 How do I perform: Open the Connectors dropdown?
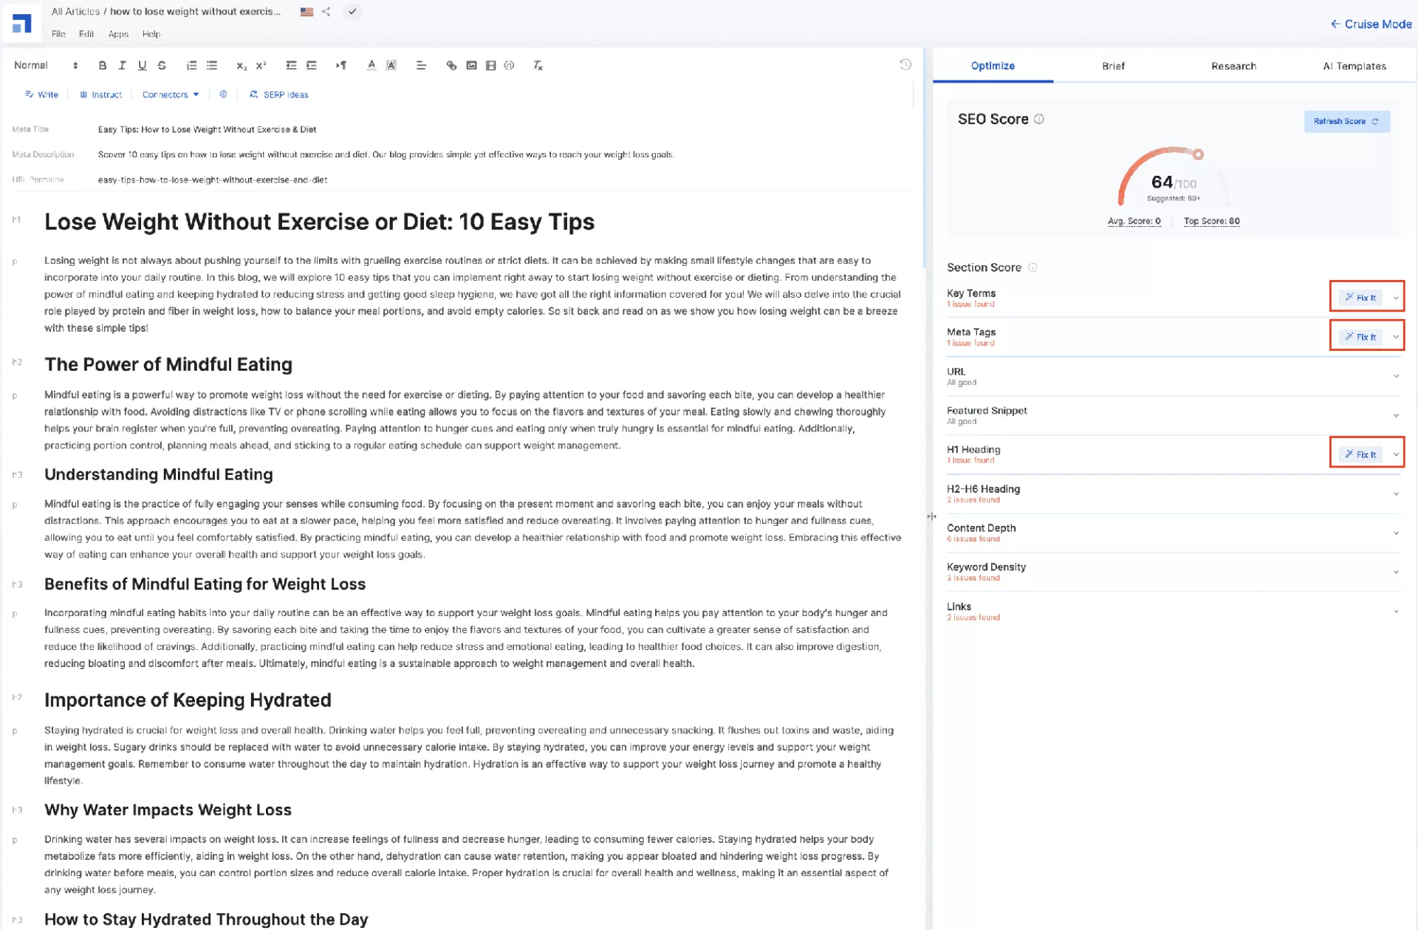171,95
